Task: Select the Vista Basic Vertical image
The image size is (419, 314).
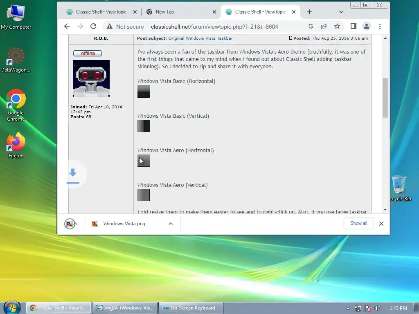Action: 144,126
